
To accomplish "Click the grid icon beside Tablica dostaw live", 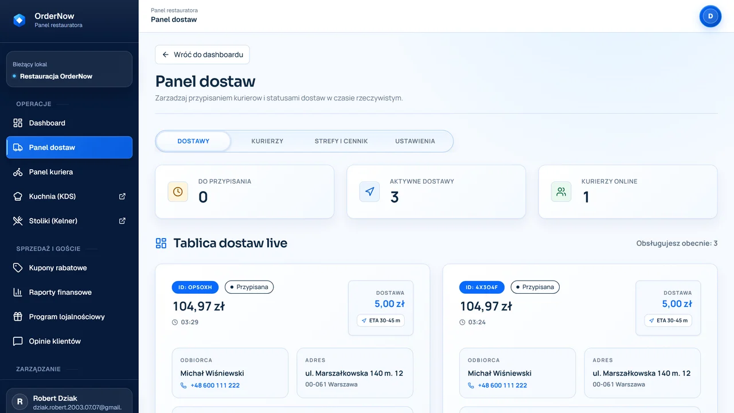I will tap(161, 243).
